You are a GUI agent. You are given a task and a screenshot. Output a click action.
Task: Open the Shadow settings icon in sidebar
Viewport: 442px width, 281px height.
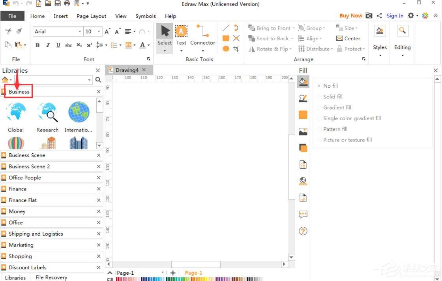[303, 148]
